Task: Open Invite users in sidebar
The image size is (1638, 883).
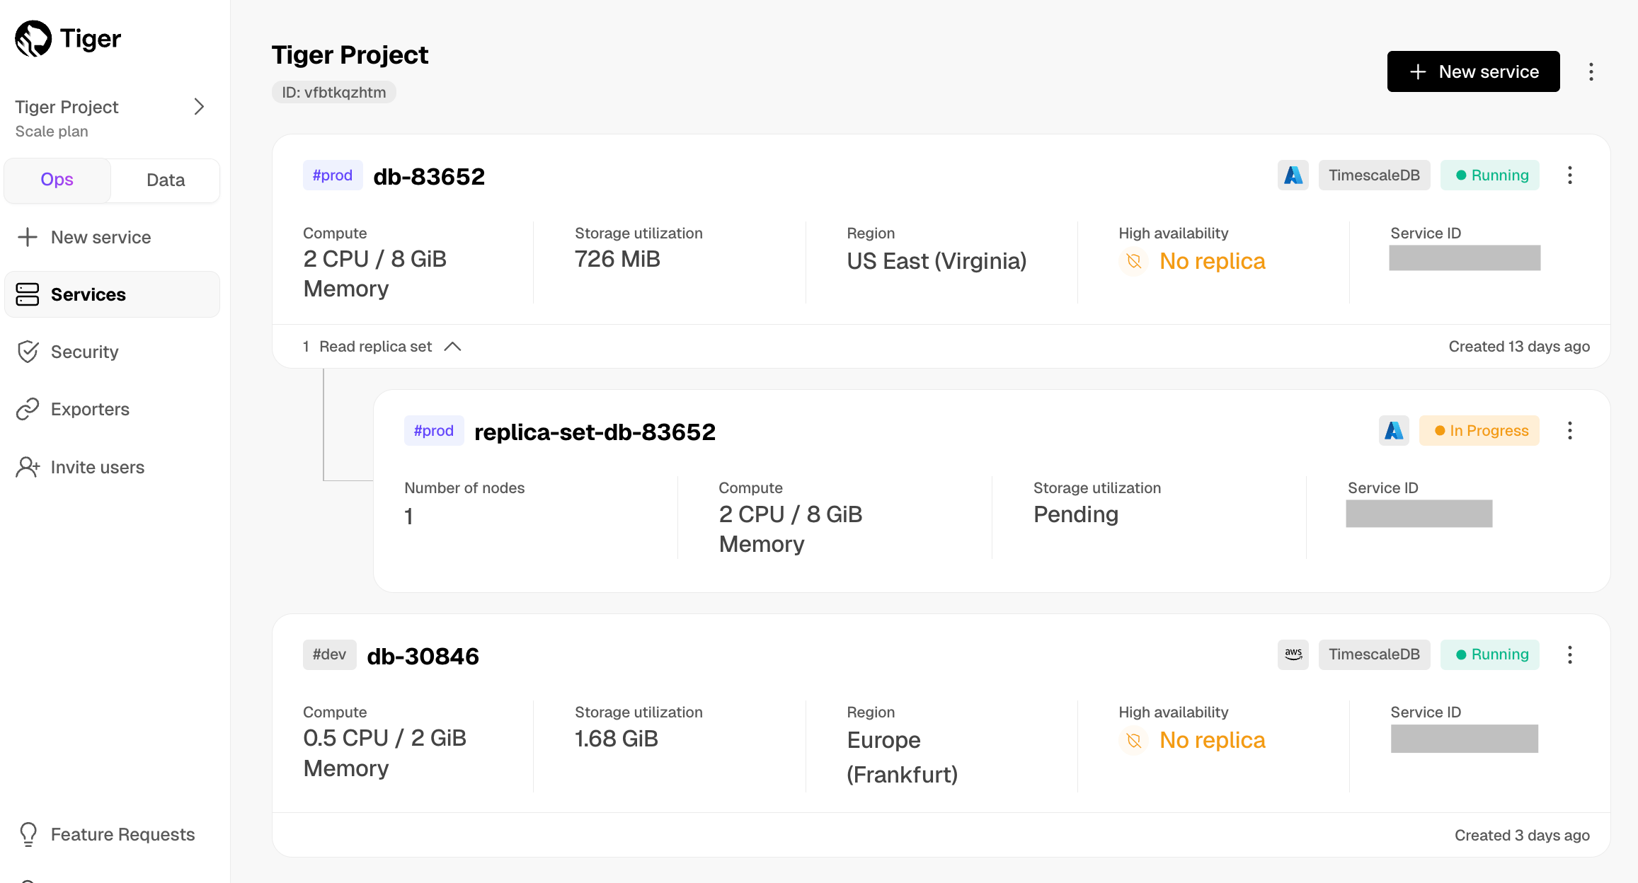Action: [97, 467]
